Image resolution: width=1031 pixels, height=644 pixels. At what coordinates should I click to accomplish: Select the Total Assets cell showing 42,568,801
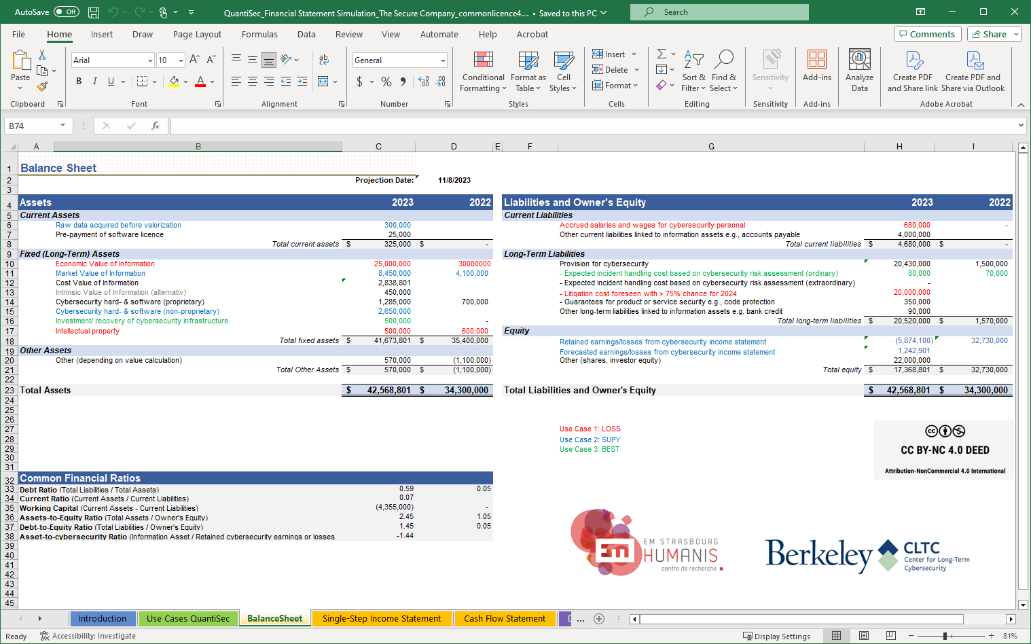pyautogui.click(x=378, y=391)
